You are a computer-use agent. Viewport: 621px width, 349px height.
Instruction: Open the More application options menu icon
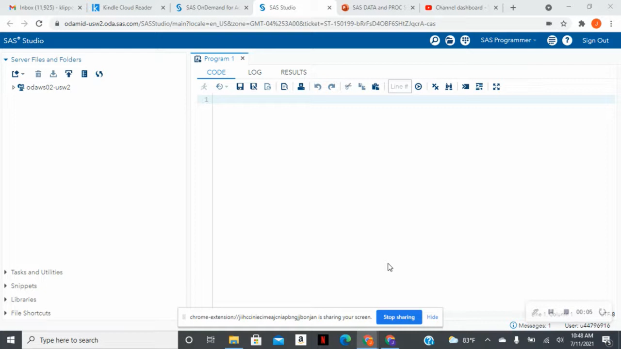click(x=552, y=41)
